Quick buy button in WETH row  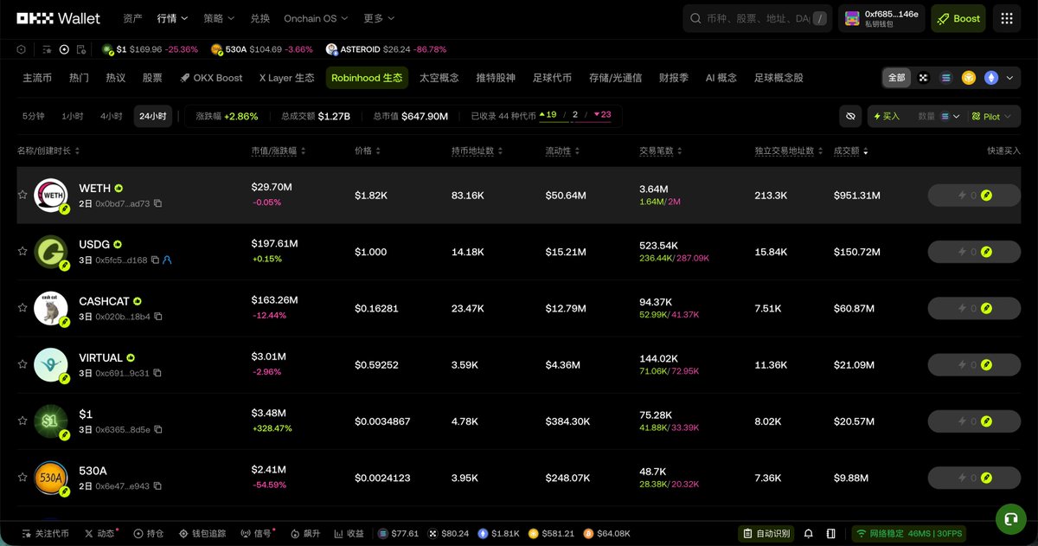coord(974,196)
